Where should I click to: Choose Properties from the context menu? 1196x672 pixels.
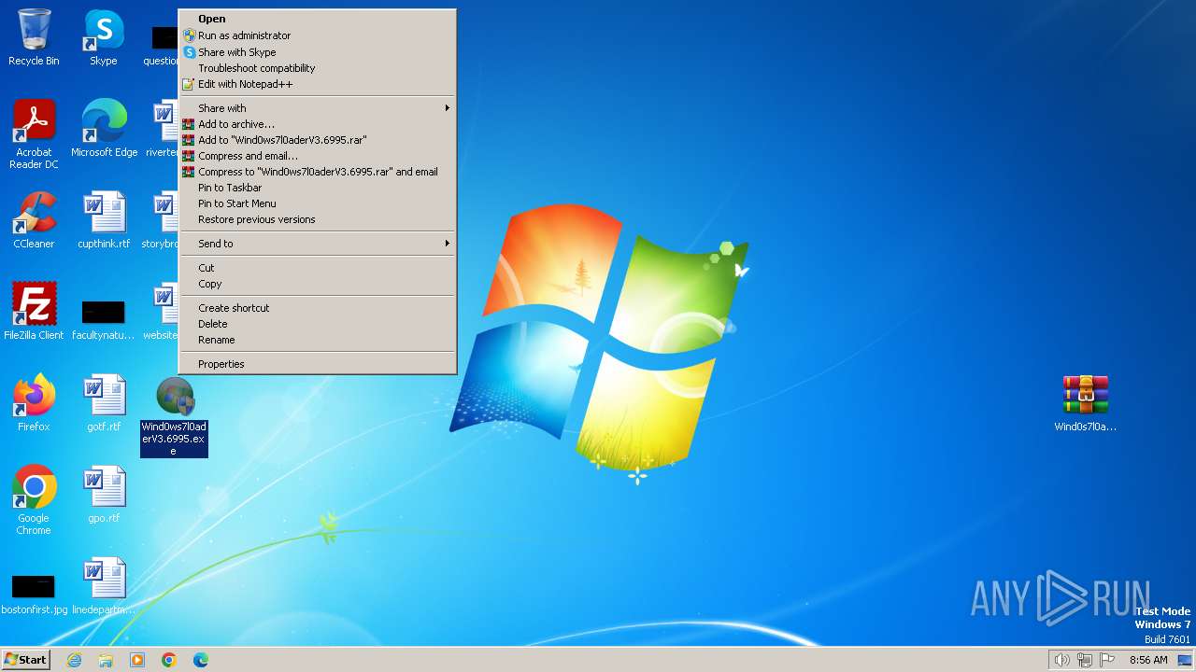click(x=317, y=364)
